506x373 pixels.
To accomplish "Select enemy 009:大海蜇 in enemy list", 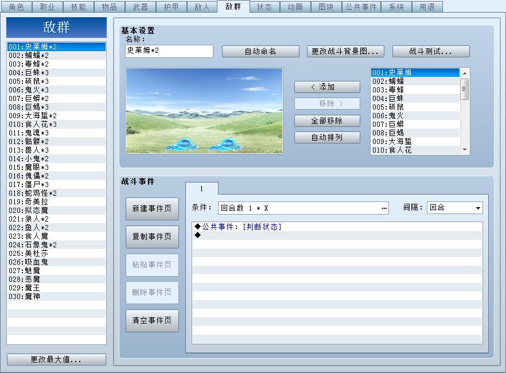I will pyautogui.click(x=415, y=141).
